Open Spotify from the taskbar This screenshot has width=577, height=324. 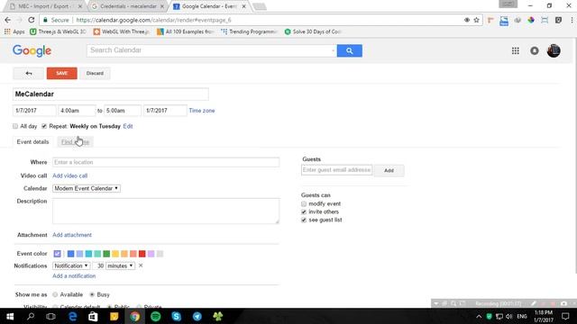click(156, 316)
